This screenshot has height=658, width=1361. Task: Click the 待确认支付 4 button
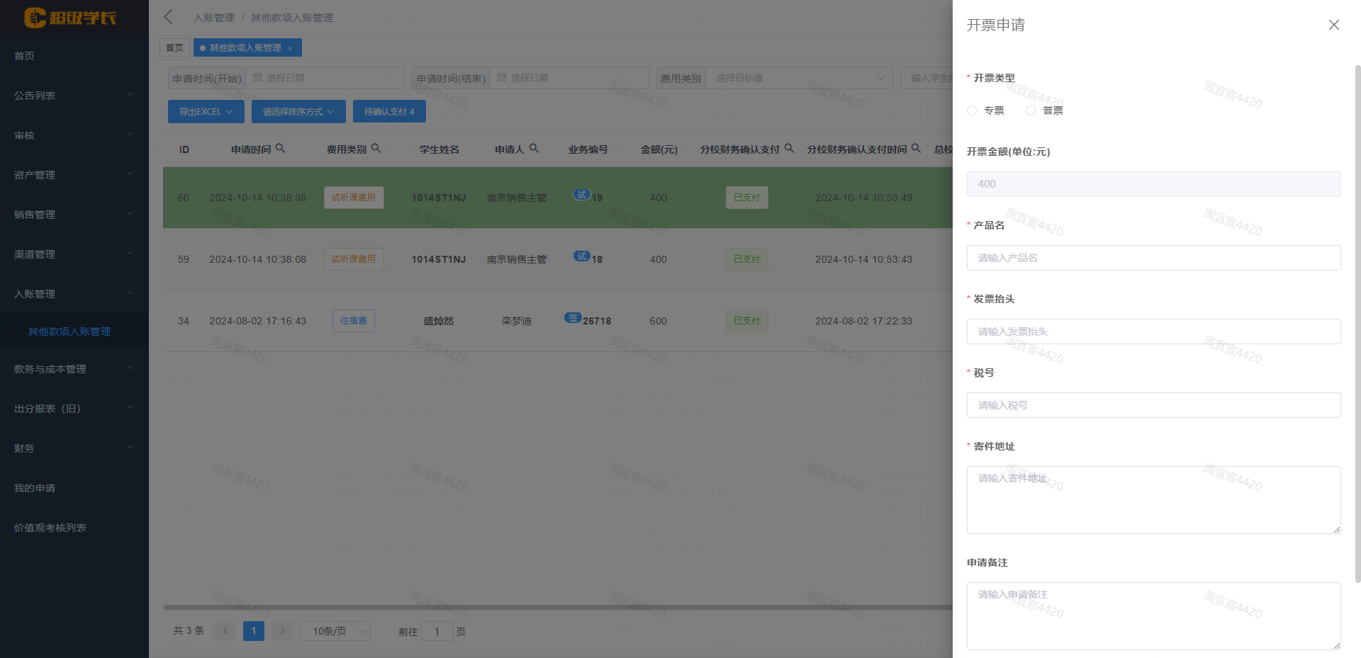pos(389,111)
